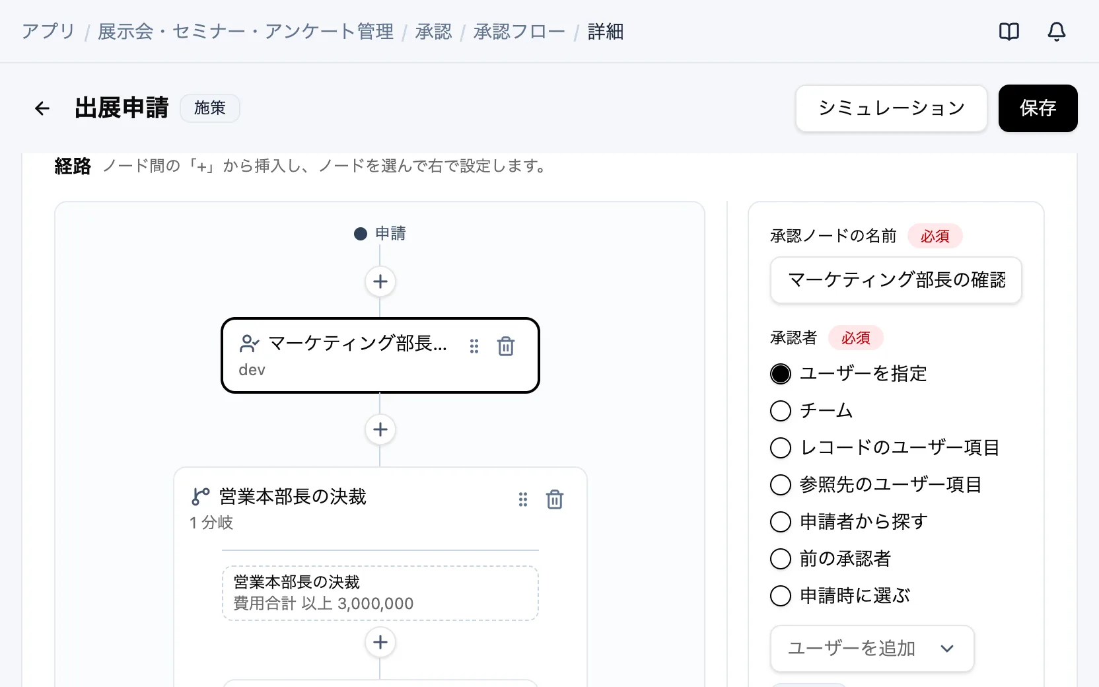Delete the マーケティング部長 node with trash icon
1099x687 pixels.
506,346
